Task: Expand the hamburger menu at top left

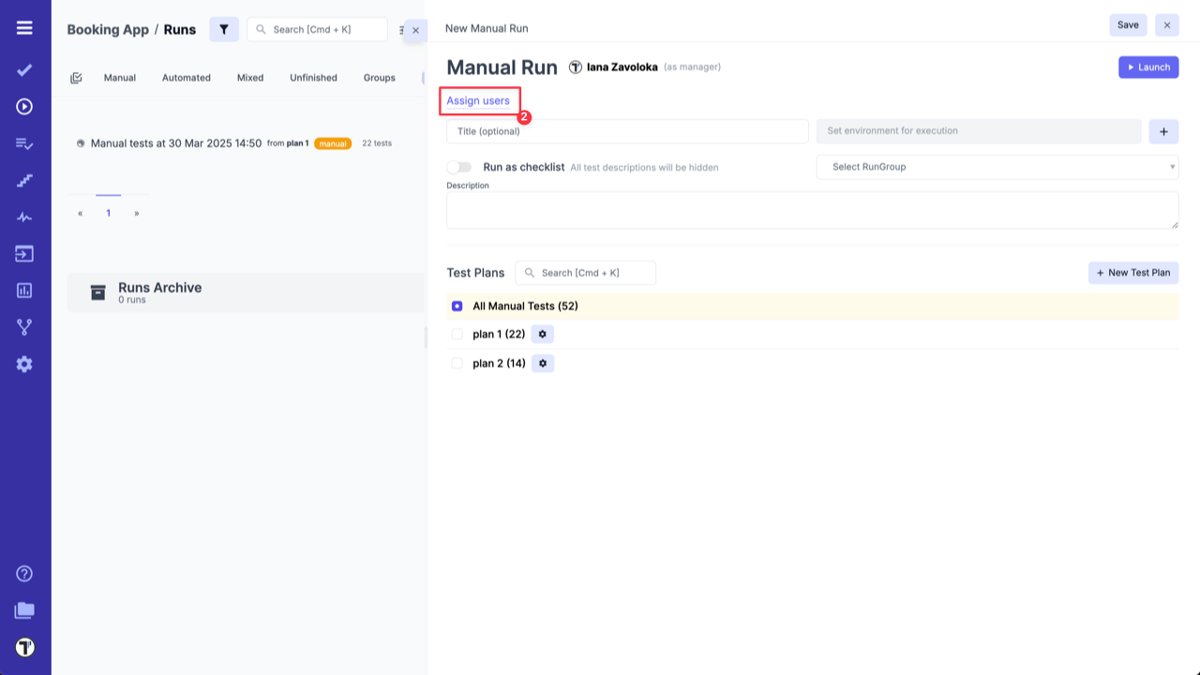Action: tap(24, 26)
